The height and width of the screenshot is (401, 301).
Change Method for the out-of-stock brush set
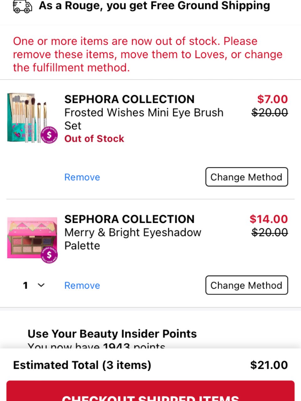(246, 177)
